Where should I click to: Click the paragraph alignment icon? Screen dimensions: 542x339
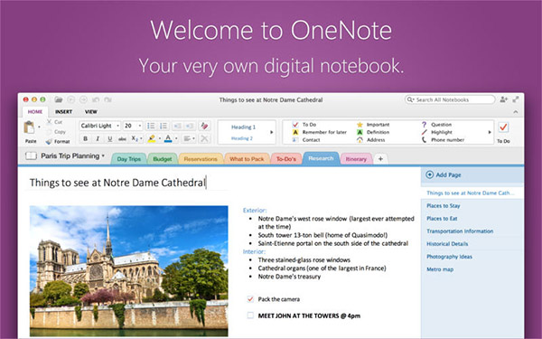point(187,138)
